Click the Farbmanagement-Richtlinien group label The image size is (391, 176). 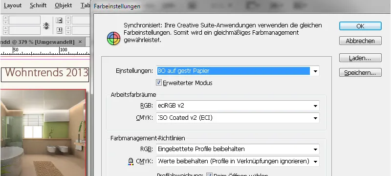(x=148, y=138)
